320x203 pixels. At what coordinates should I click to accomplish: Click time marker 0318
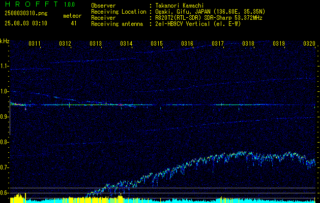[248, 44]
